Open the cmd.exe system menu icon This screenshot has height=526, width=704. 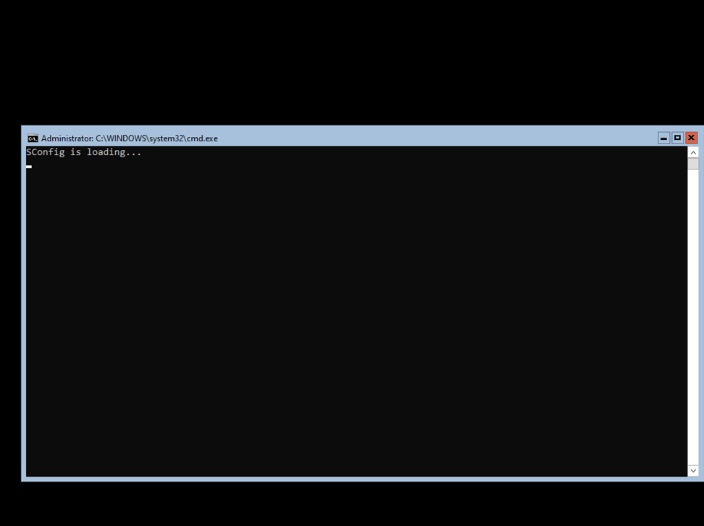tap(33, 138)
